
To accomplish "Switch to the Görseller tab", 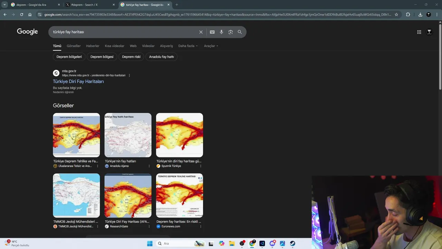I will (x=74, y=46).
